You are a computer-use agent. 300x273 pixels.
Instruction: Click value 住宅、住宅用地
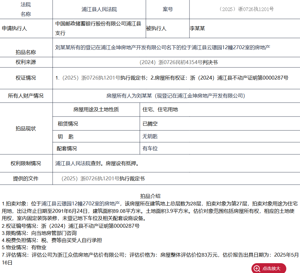point(160,109)
